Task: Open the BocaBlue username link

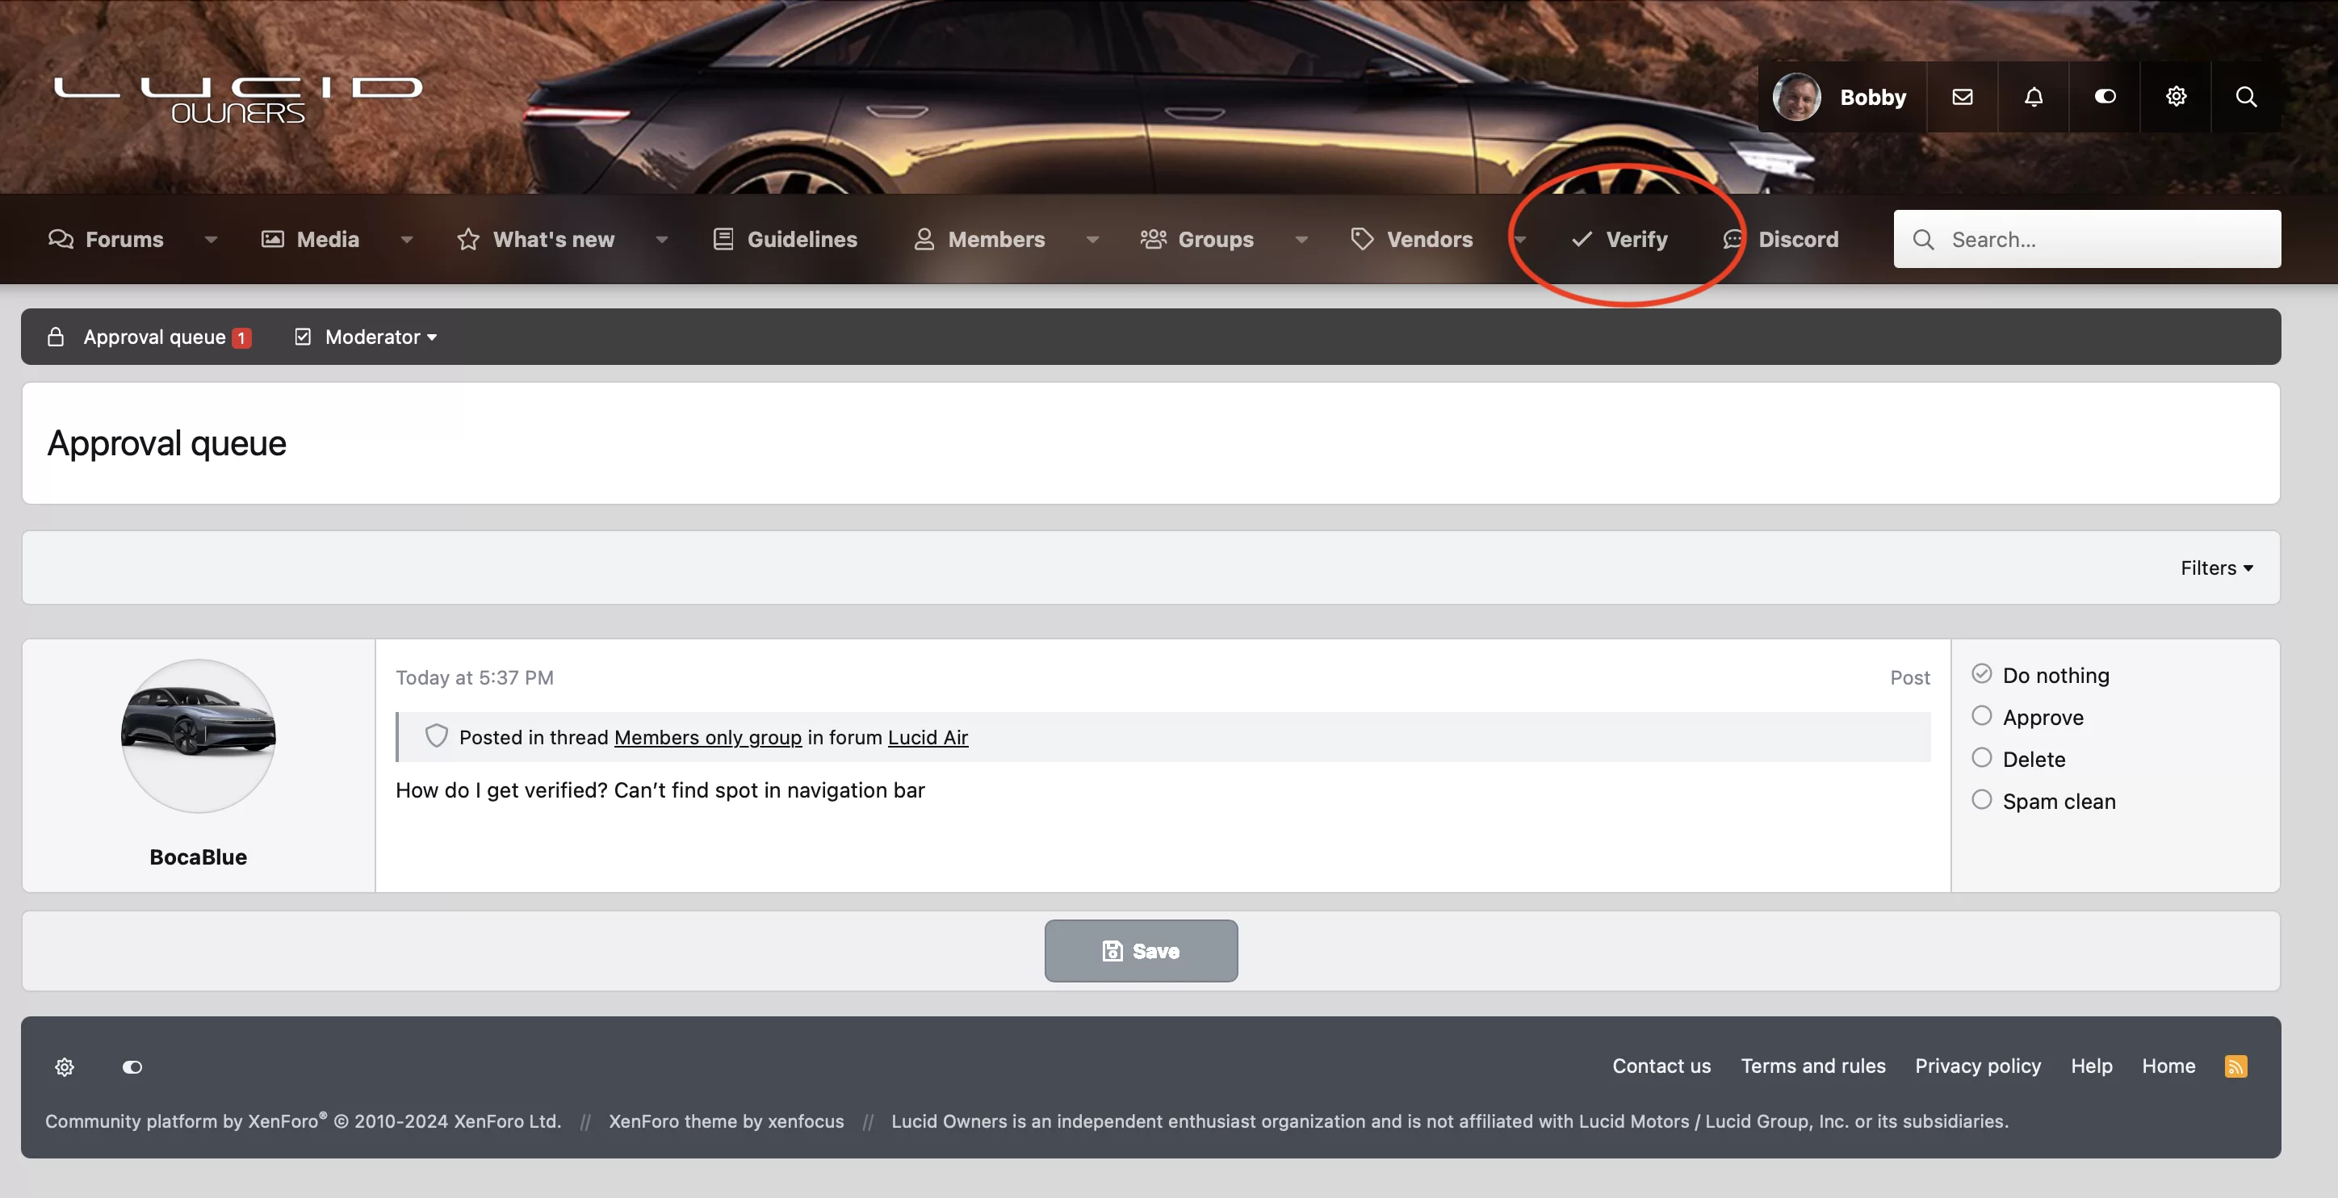Action: [198, 857]
